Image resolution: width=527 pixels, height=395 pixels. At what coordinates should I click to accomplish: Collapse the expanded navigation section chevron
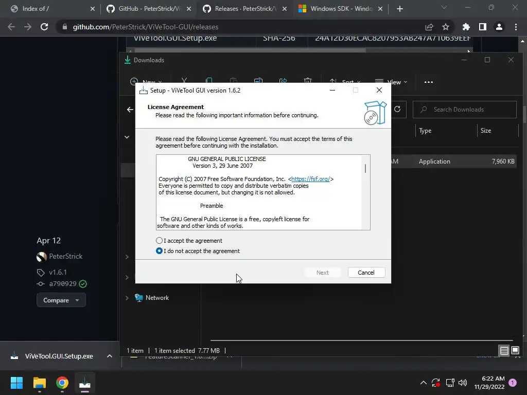(x=127, y=137)
